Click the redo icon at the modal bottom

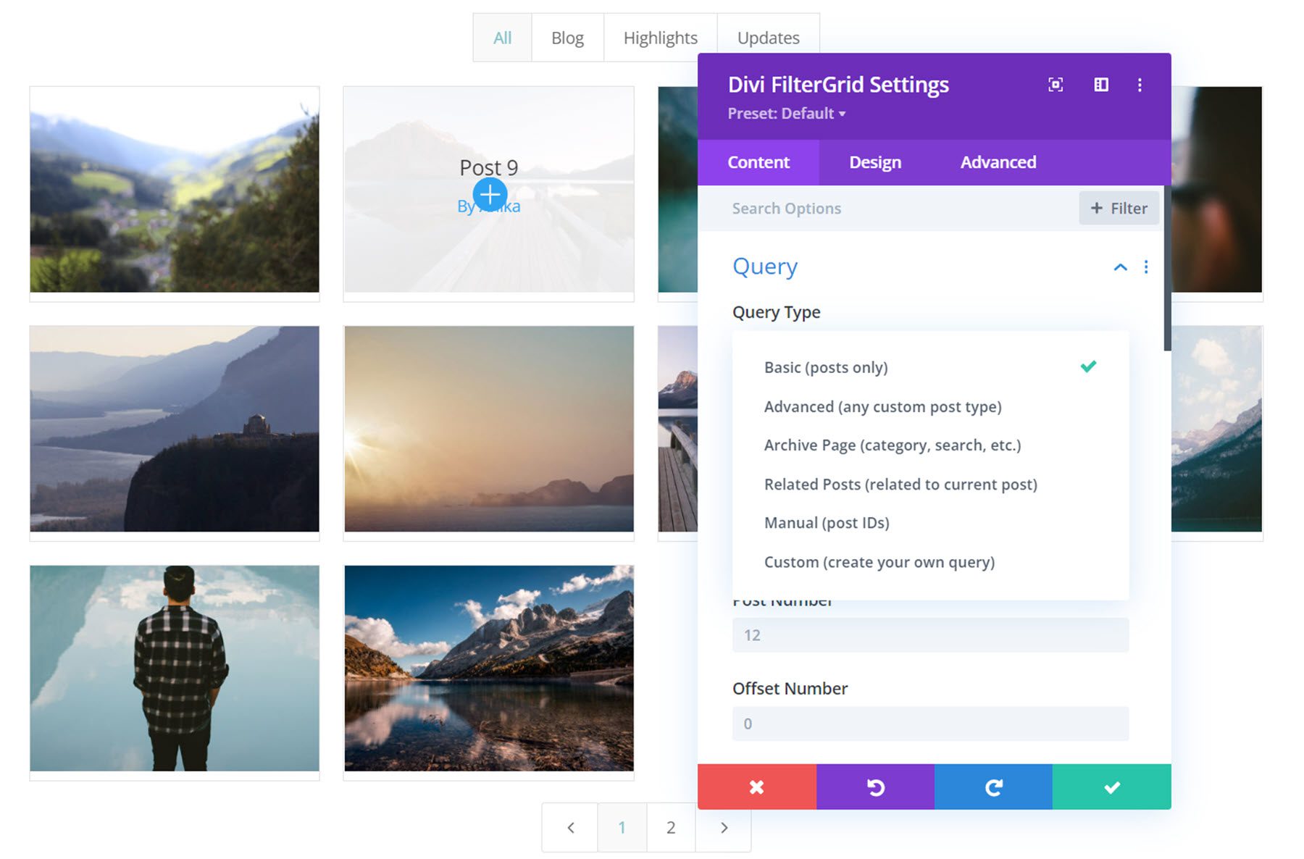pyautogui.click(x=993, y=787)
